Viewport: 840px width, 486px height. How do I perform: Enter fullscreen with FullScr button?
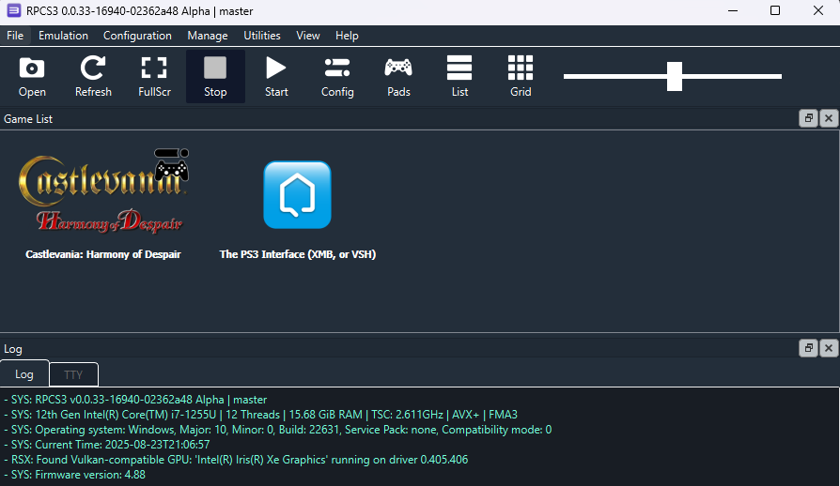[x=154, y=76]
